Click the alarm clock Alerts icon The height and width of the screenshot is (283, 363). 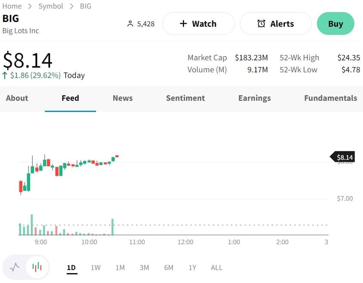click(261, 24)
